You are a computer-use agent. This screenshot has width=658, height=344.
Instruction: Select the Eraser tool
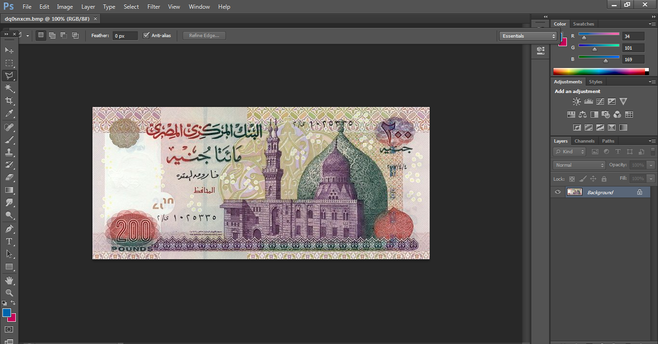pyautogui.click(x=9, y=177)
